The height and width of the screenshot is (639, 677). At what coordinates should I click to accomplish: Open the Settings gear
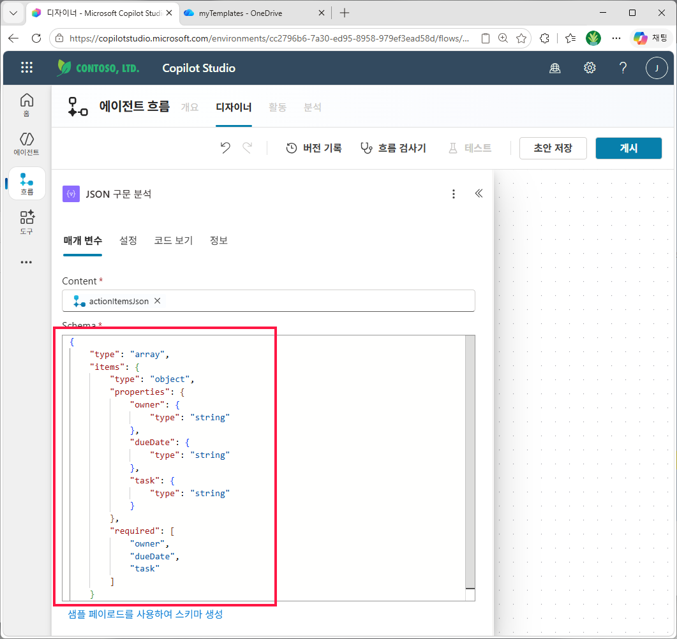pyautogui.click(x=590, y=68)
